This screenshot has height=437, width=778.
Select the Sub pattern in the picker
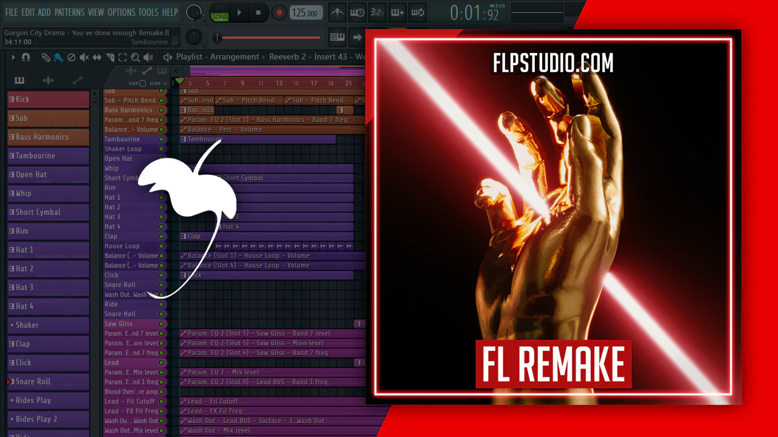[48, 118]
